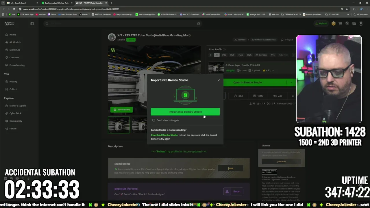Click Join in the Membership banner

click(x=230, y=168)
